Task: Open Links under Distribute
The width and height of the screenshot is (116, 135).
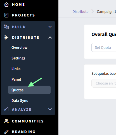Action: (16, 69)
